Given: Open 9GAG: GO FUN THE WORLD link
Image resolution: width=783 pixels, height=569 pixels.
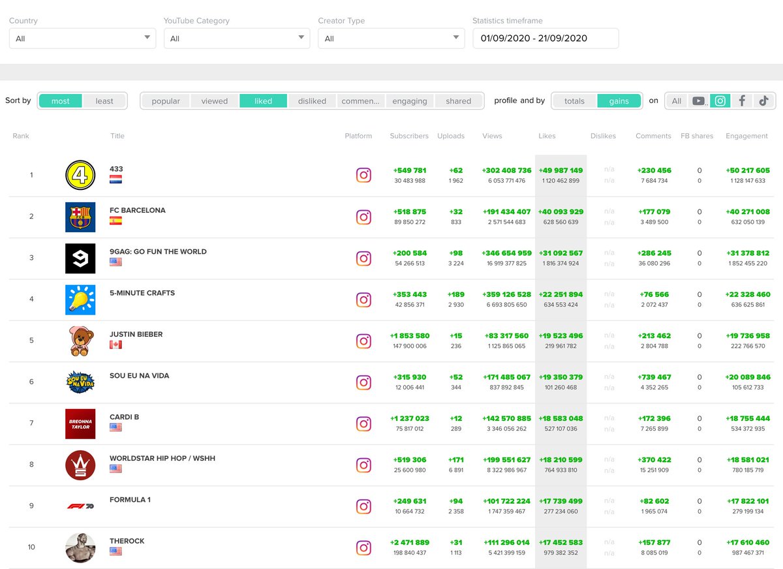Looking at the screenshot, I should (158, 251).
